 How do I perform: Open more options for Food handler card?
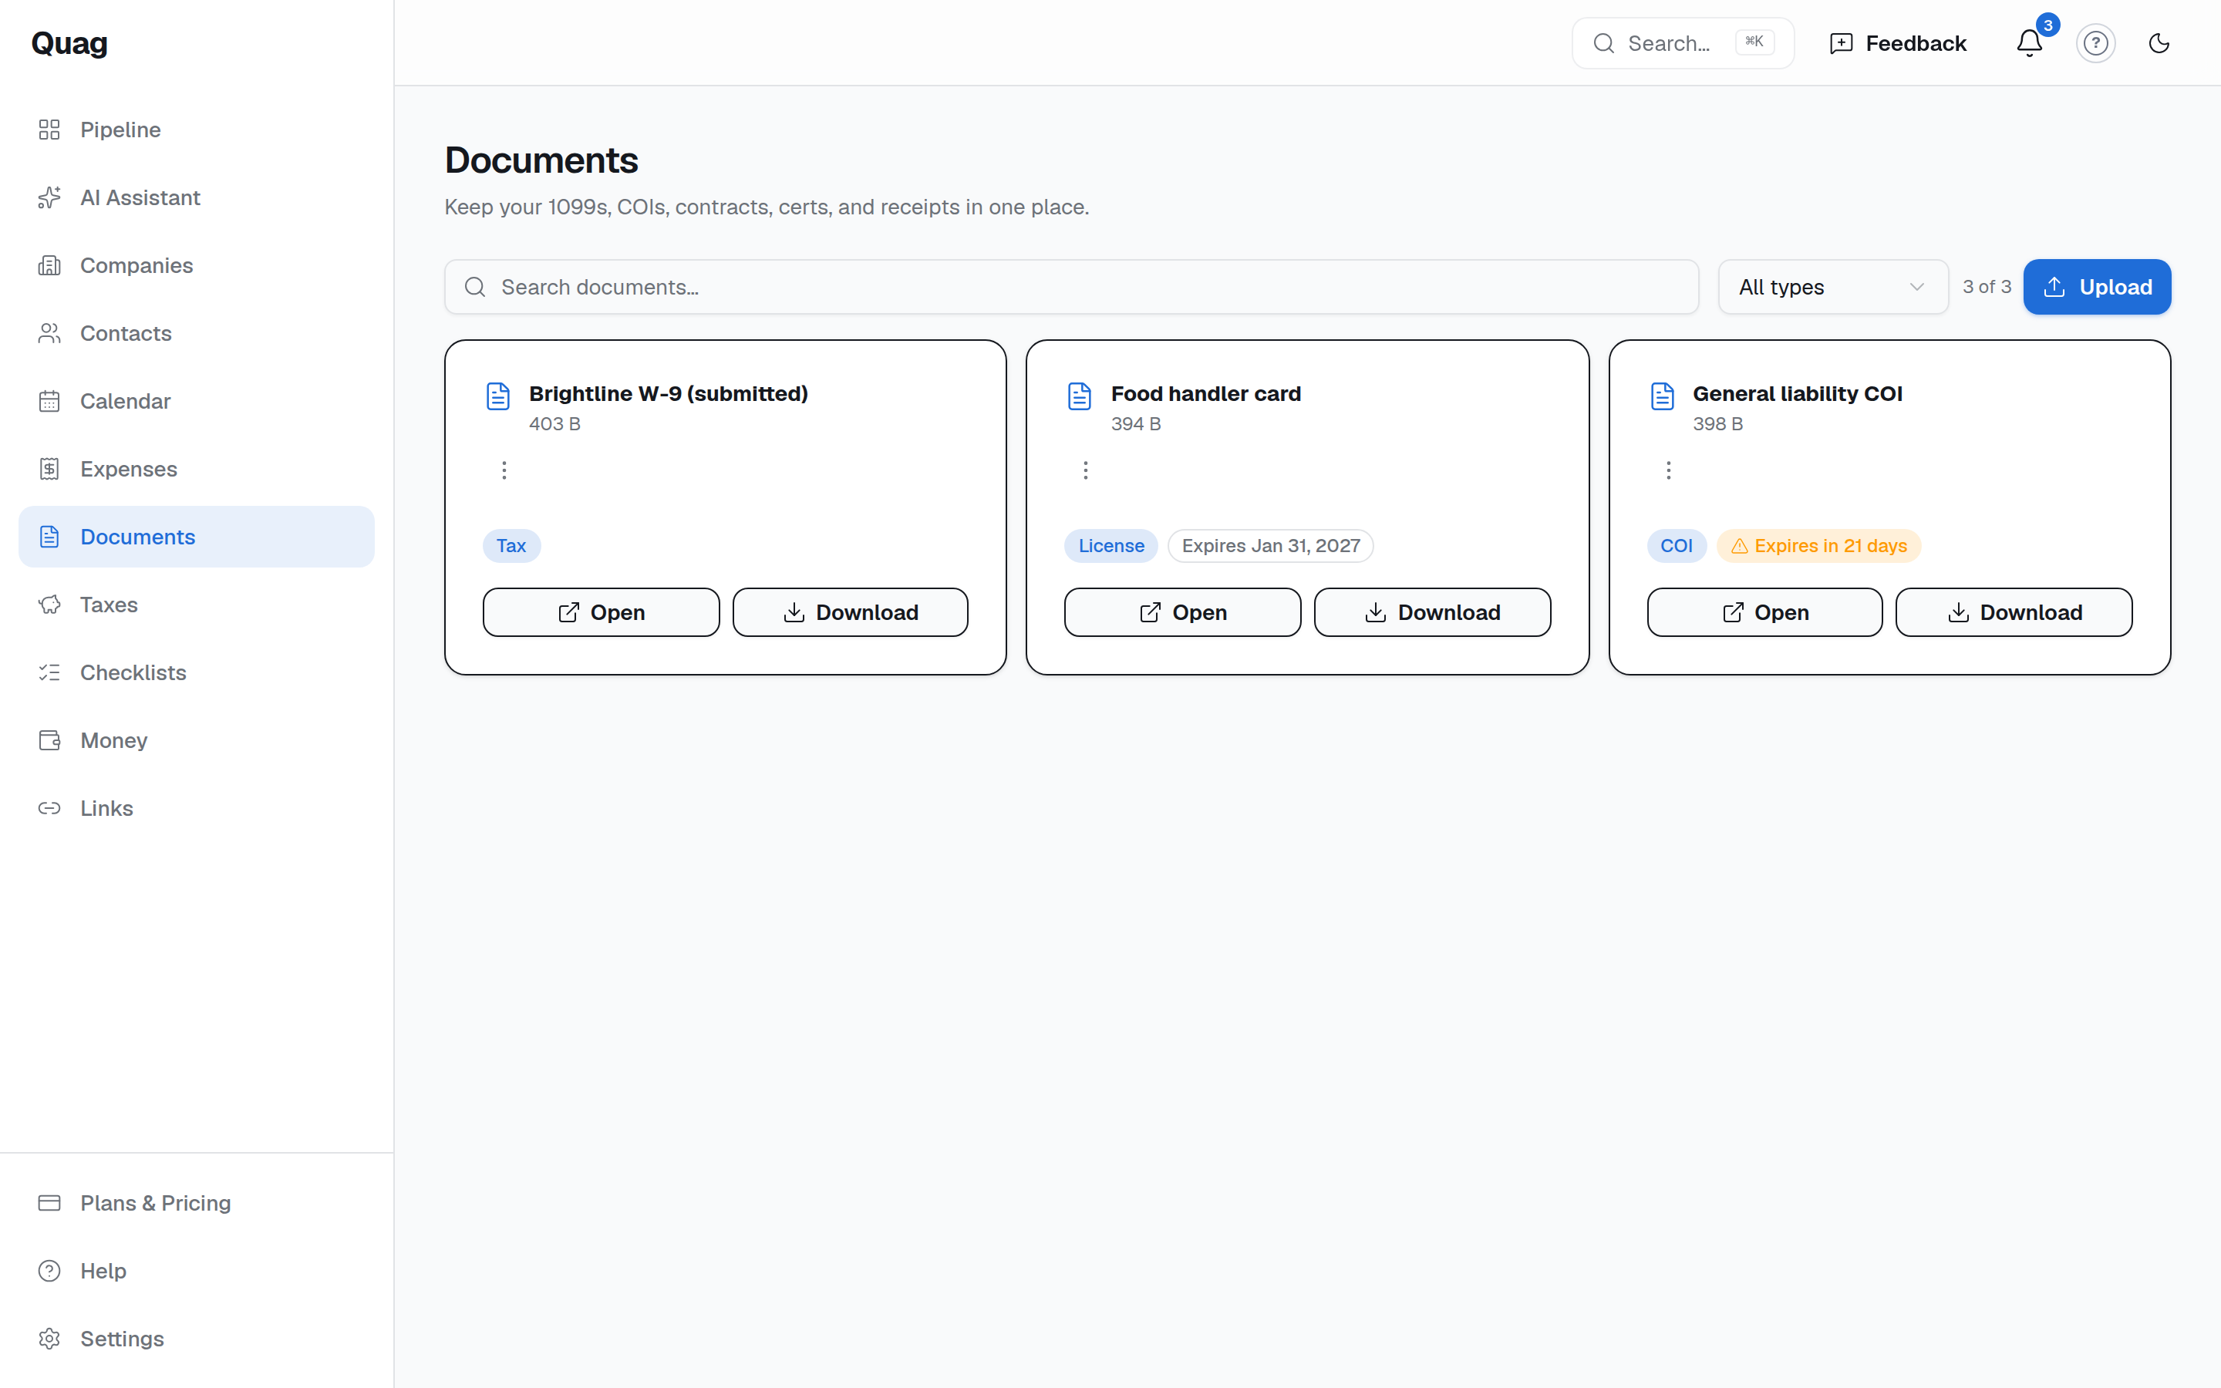(1086, 470)
